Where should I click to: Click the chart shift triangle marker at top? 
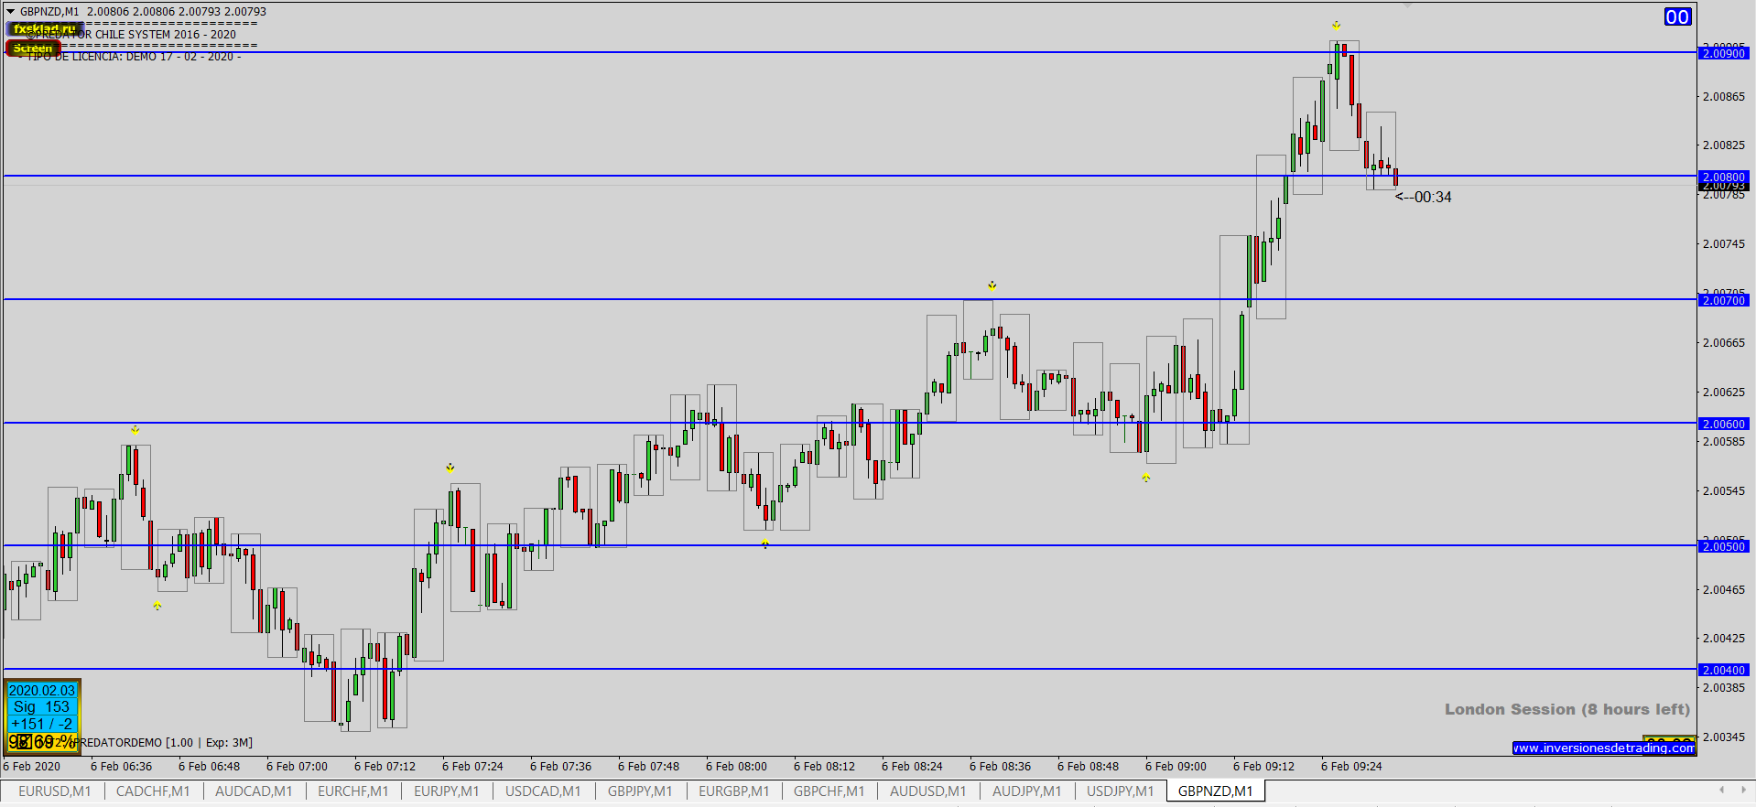(1407, 5)
